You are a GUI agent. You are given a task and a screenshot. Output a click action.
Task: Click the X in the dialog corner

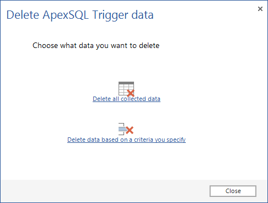pos(260,9)
